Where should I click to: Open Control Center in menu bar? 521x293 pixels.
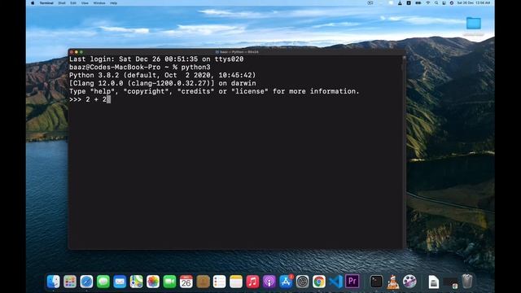click(444, 3)
